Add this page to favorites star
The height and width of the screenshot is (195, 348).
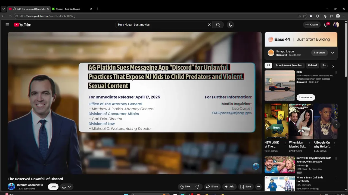pos(304,16)
